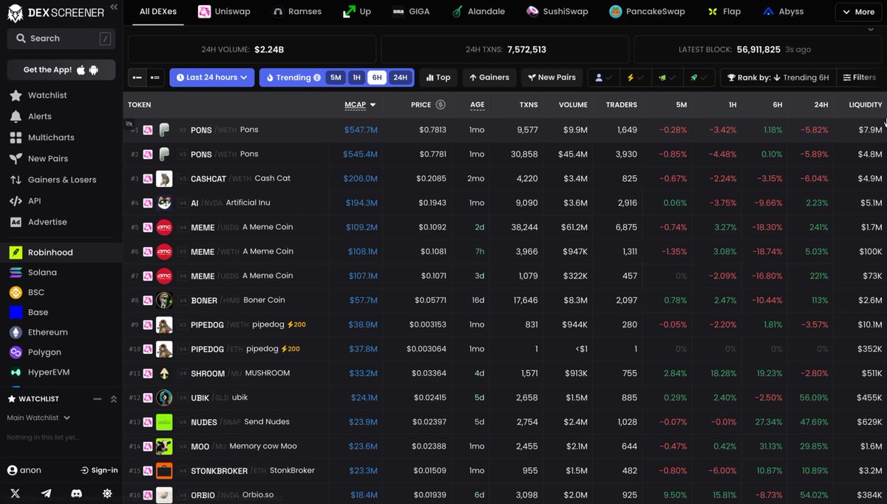887x504 pixels.
Task: Click the Advertise ad icon
Action: pyautogui.click(x=16, y=222)
